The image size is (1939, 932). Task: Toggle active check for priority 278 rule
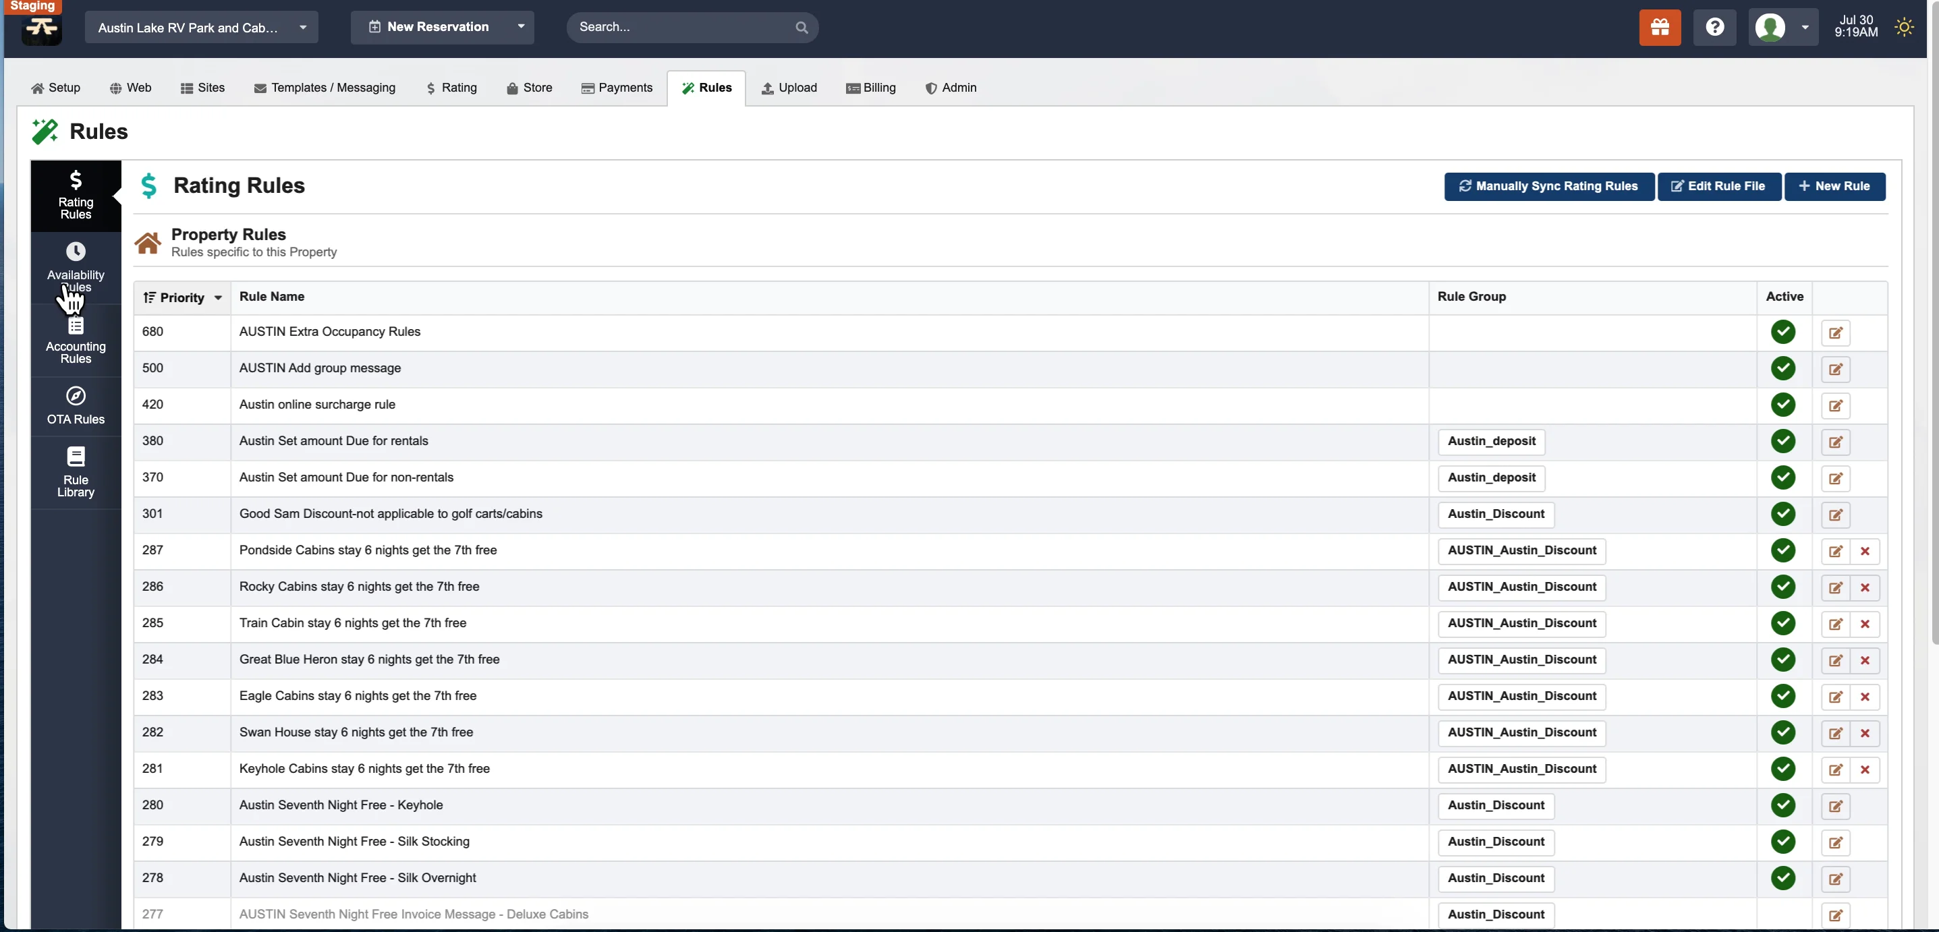tap(1782, 878)
